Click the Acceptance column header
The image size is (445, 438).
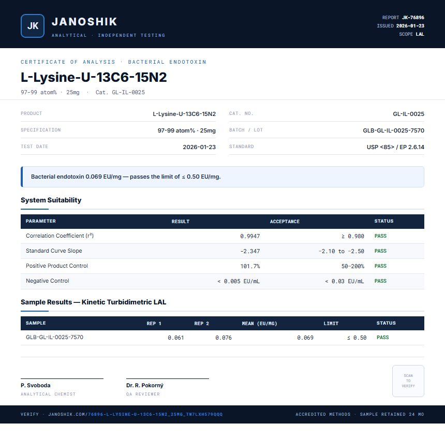click(x=285, y=222)
